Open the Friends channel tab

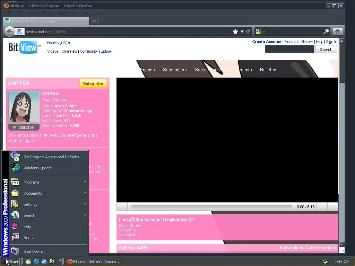click(x=147, y=70)
